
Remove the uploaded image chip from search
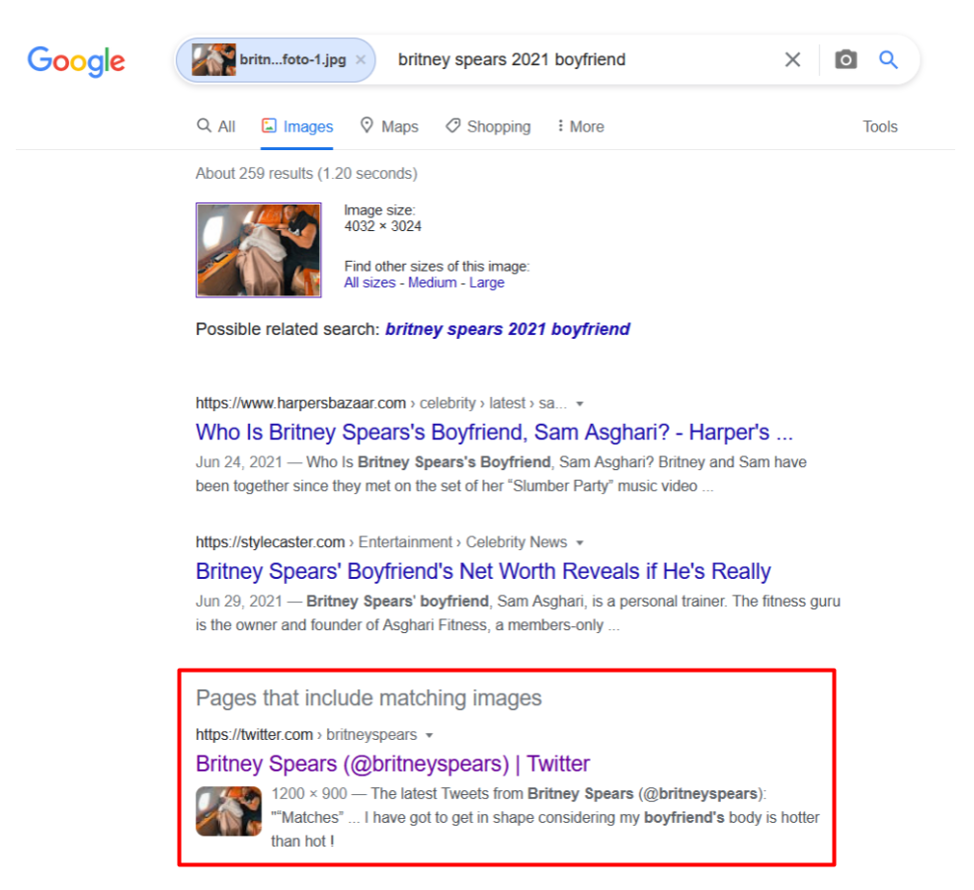[x=361, y=60]
